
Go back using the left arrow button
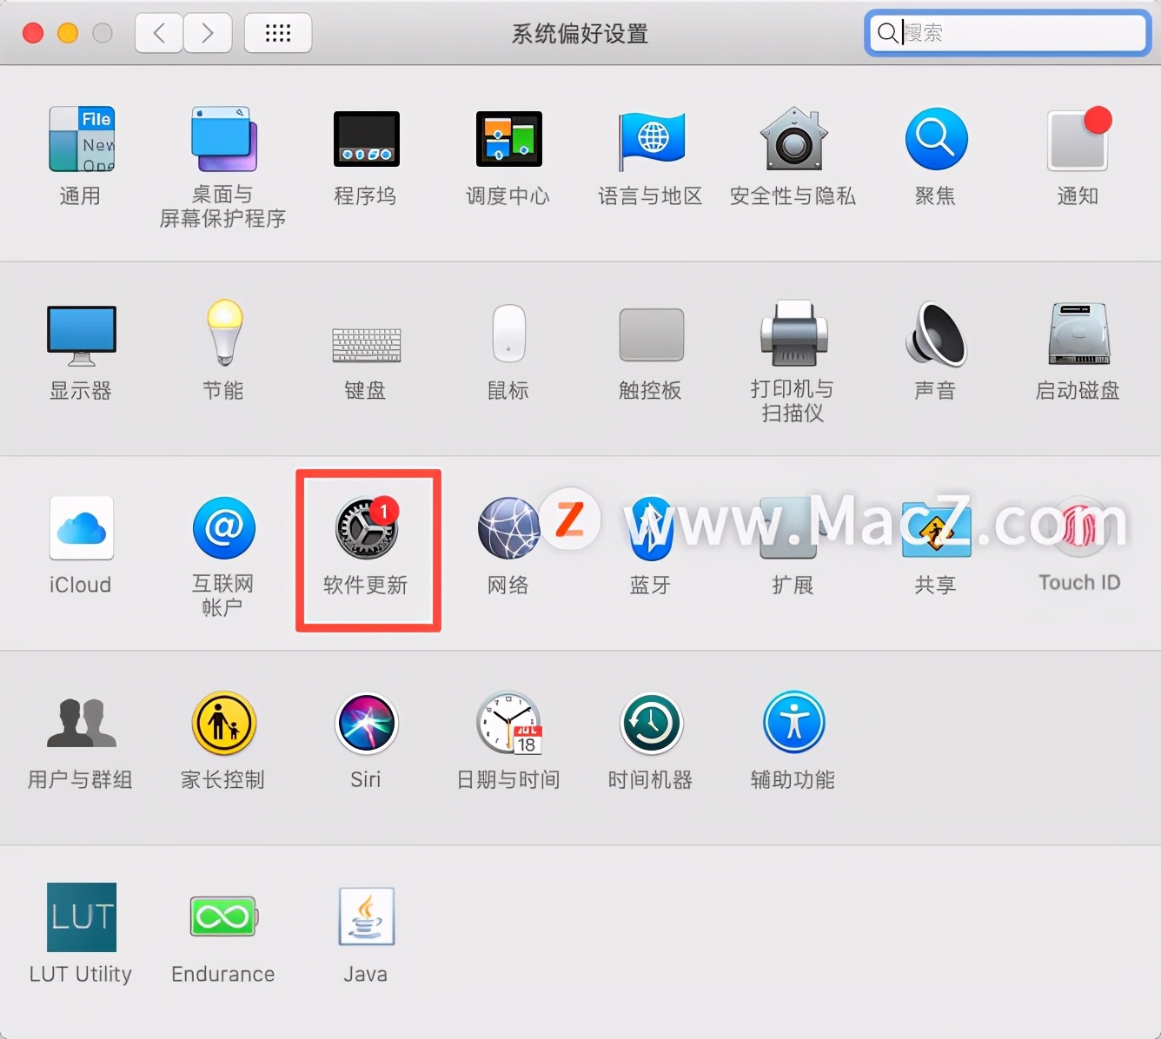point(158,32)
